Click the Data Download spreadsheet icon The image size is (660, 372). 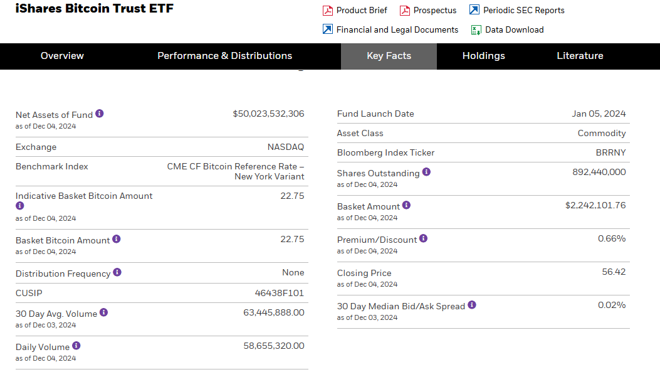[476, 30]
